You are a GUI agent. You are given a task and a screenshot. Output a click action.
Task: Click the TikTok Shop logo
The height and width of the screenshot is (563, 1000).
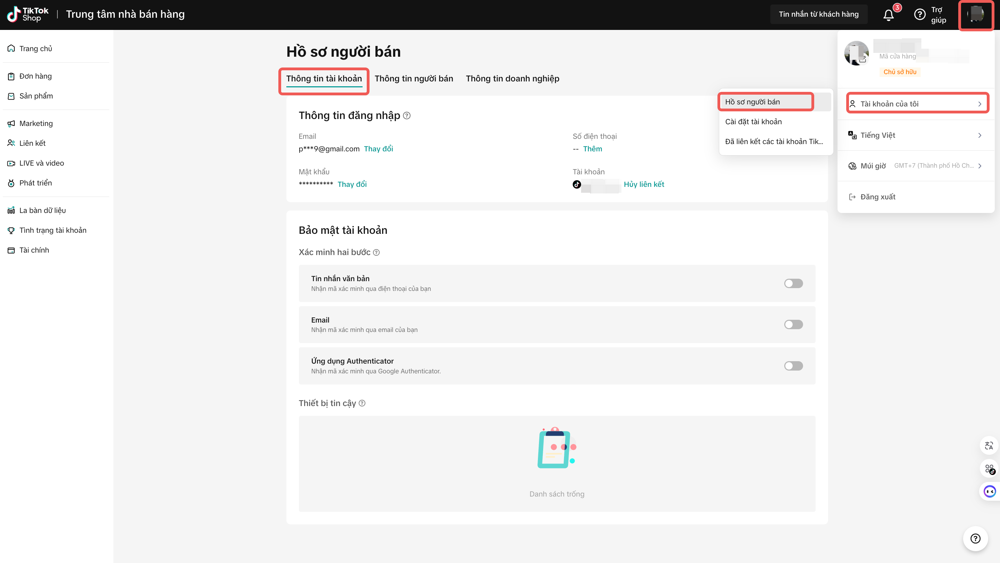[x=27, y=14]
